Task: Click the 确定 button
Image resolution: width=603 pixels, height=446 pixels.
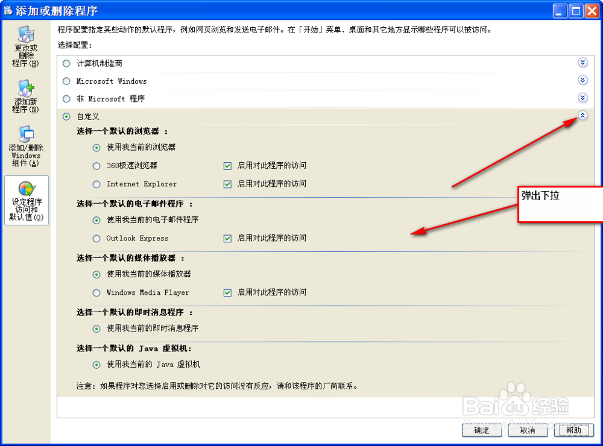Action: pos(482,430)
